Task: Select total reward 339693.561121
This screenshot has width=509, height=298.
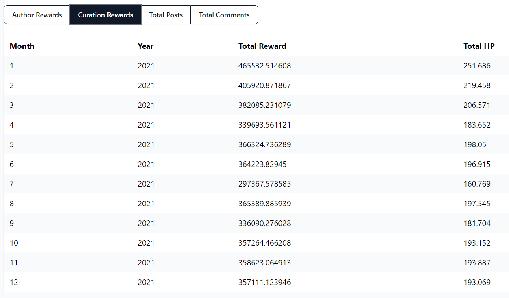Action: [265, 125]
